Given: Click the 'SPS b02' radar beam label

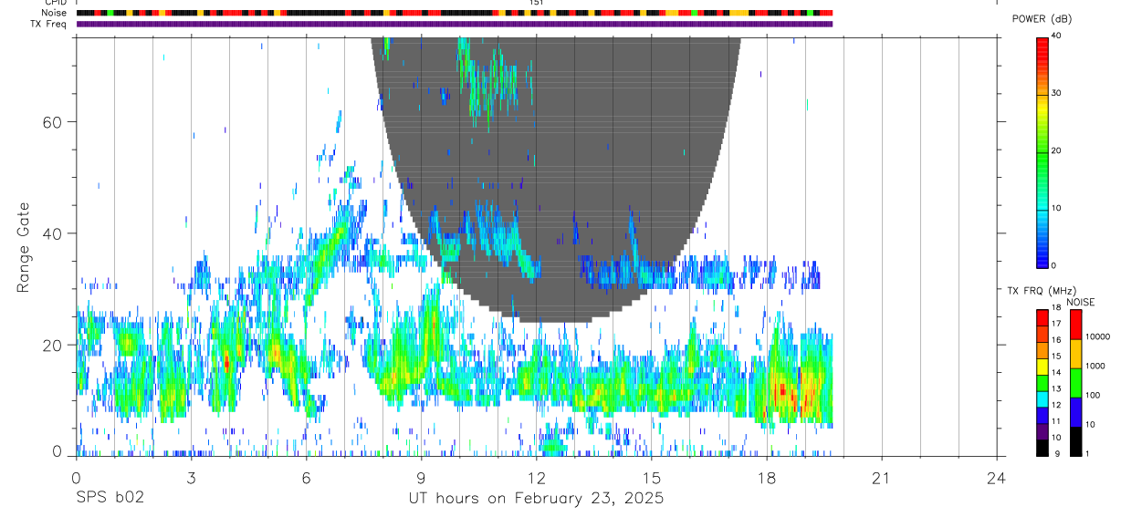Looking at the screenshot, I should pyautogui.click(x=110, y=499).
